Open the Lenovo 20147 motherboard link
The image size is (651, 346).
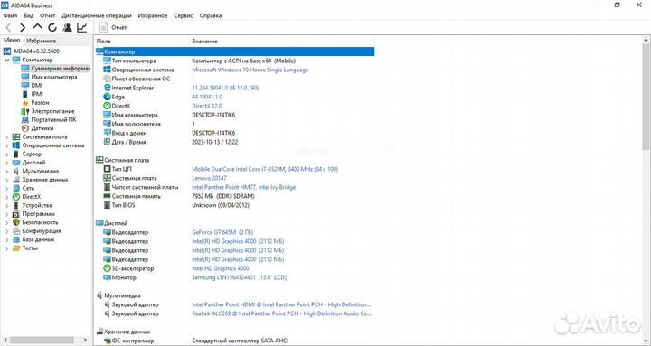(x=209, y=178)
